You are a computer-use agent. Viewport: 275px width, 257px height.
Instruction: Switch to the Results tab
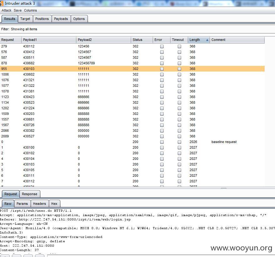click(x=10, y=19)
